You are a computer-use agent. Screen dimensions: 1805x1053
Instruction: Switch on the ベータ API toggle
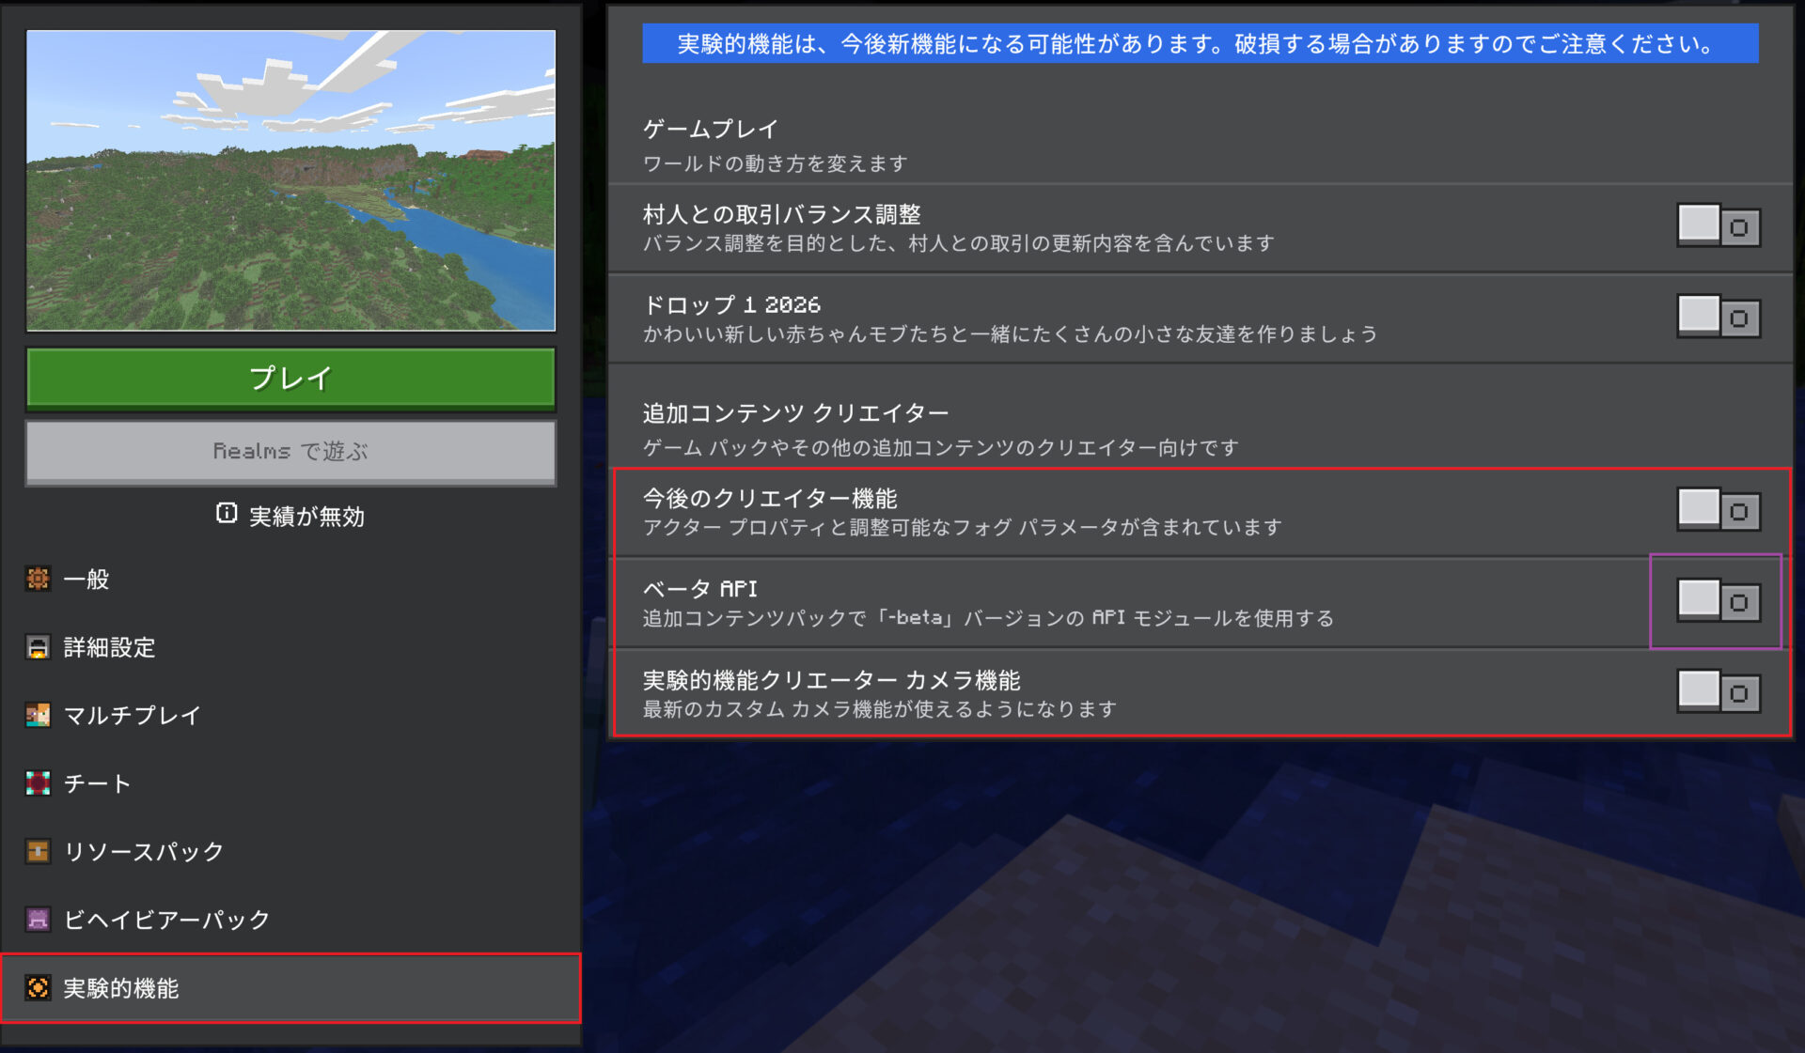[1718, 601]
